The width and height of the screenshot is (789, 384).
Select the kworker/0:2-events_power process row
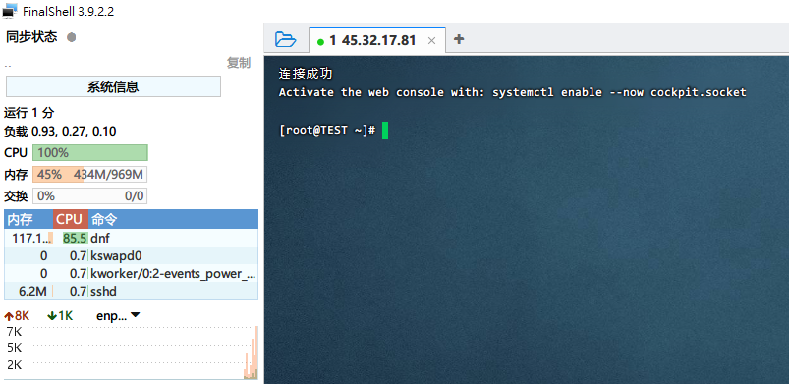132,274
